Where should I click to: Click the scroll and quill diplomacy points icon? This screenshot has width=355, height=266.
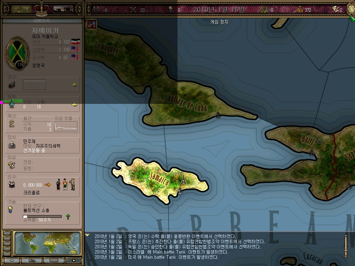336,9
